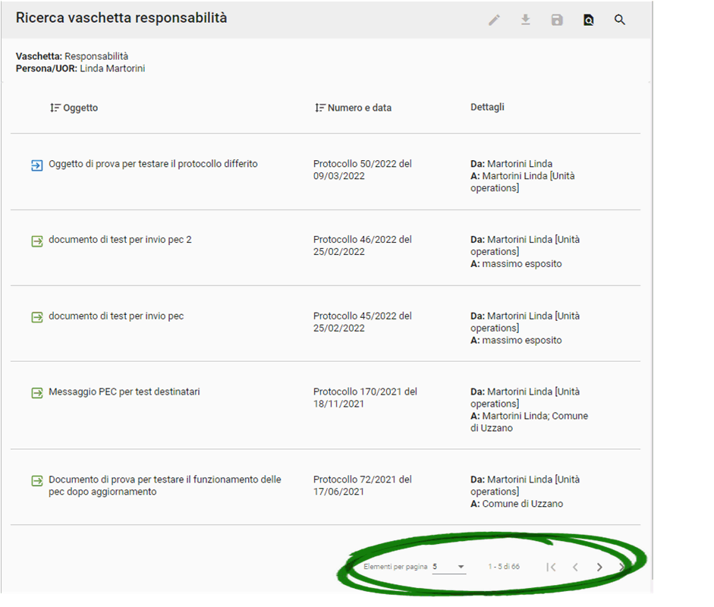Jump to the last page button
This screenshot has height=607, width=714.
[x=622, y=567]
